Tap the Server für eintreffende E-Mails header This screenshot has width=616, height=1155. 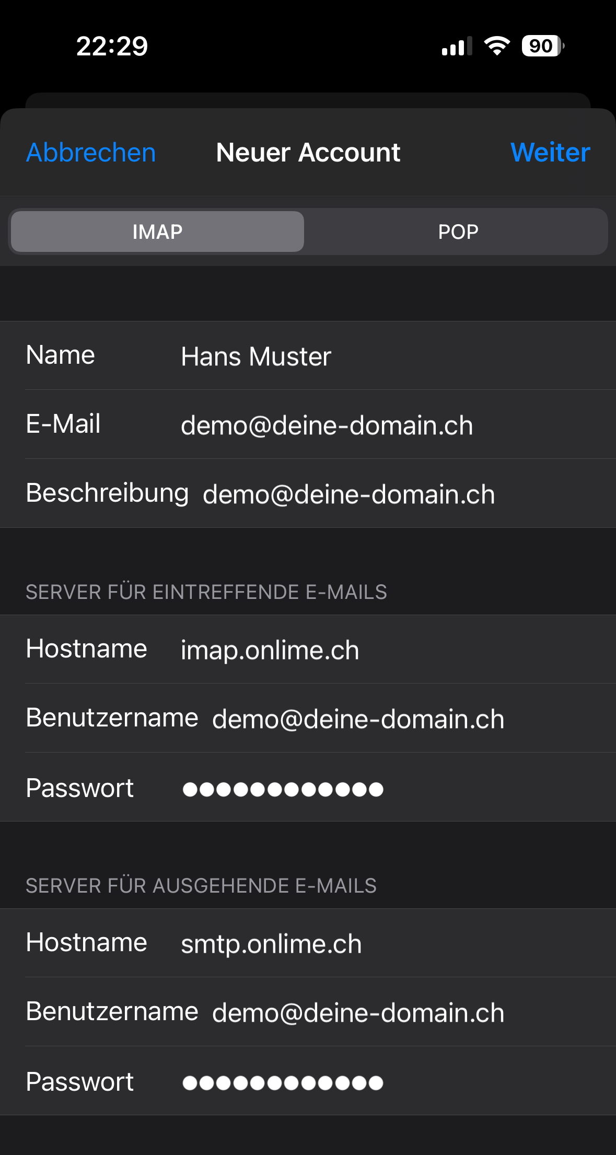point(206,592)
